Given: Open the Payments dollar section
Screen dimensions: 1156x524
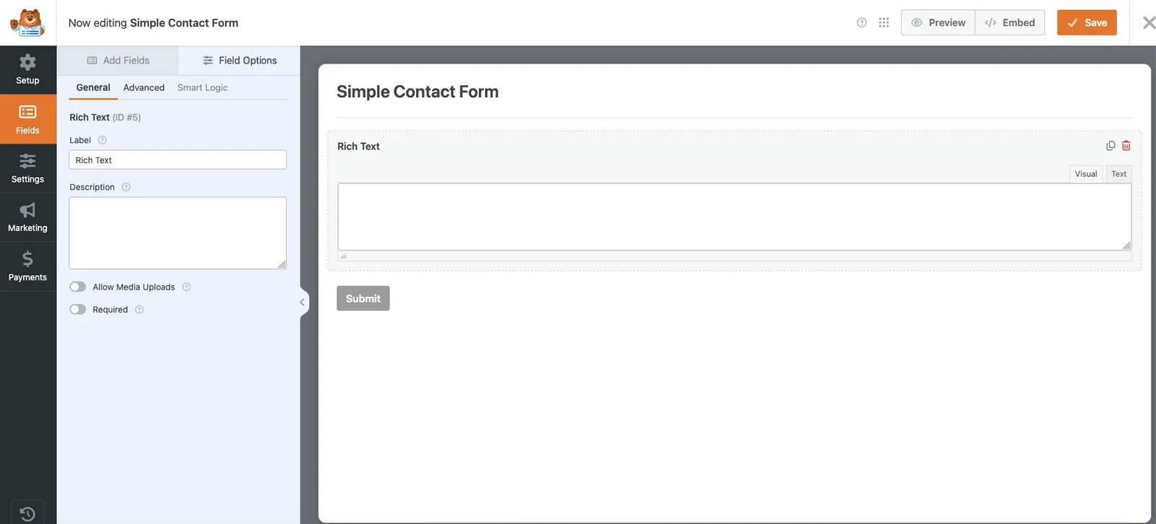Looking at the screenshot, I should pos(27,259).
